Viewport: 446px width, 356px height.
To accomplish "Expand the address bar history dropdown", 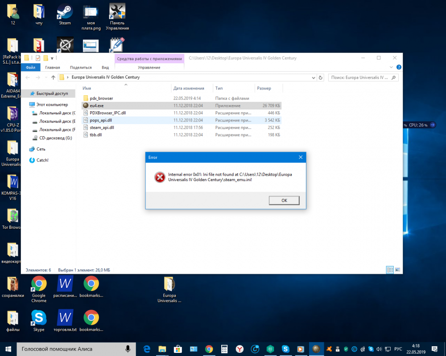I will click(x=313, y=77).
